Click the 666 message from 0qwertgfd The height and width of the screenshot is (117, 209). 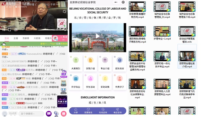tap(22, 103)
